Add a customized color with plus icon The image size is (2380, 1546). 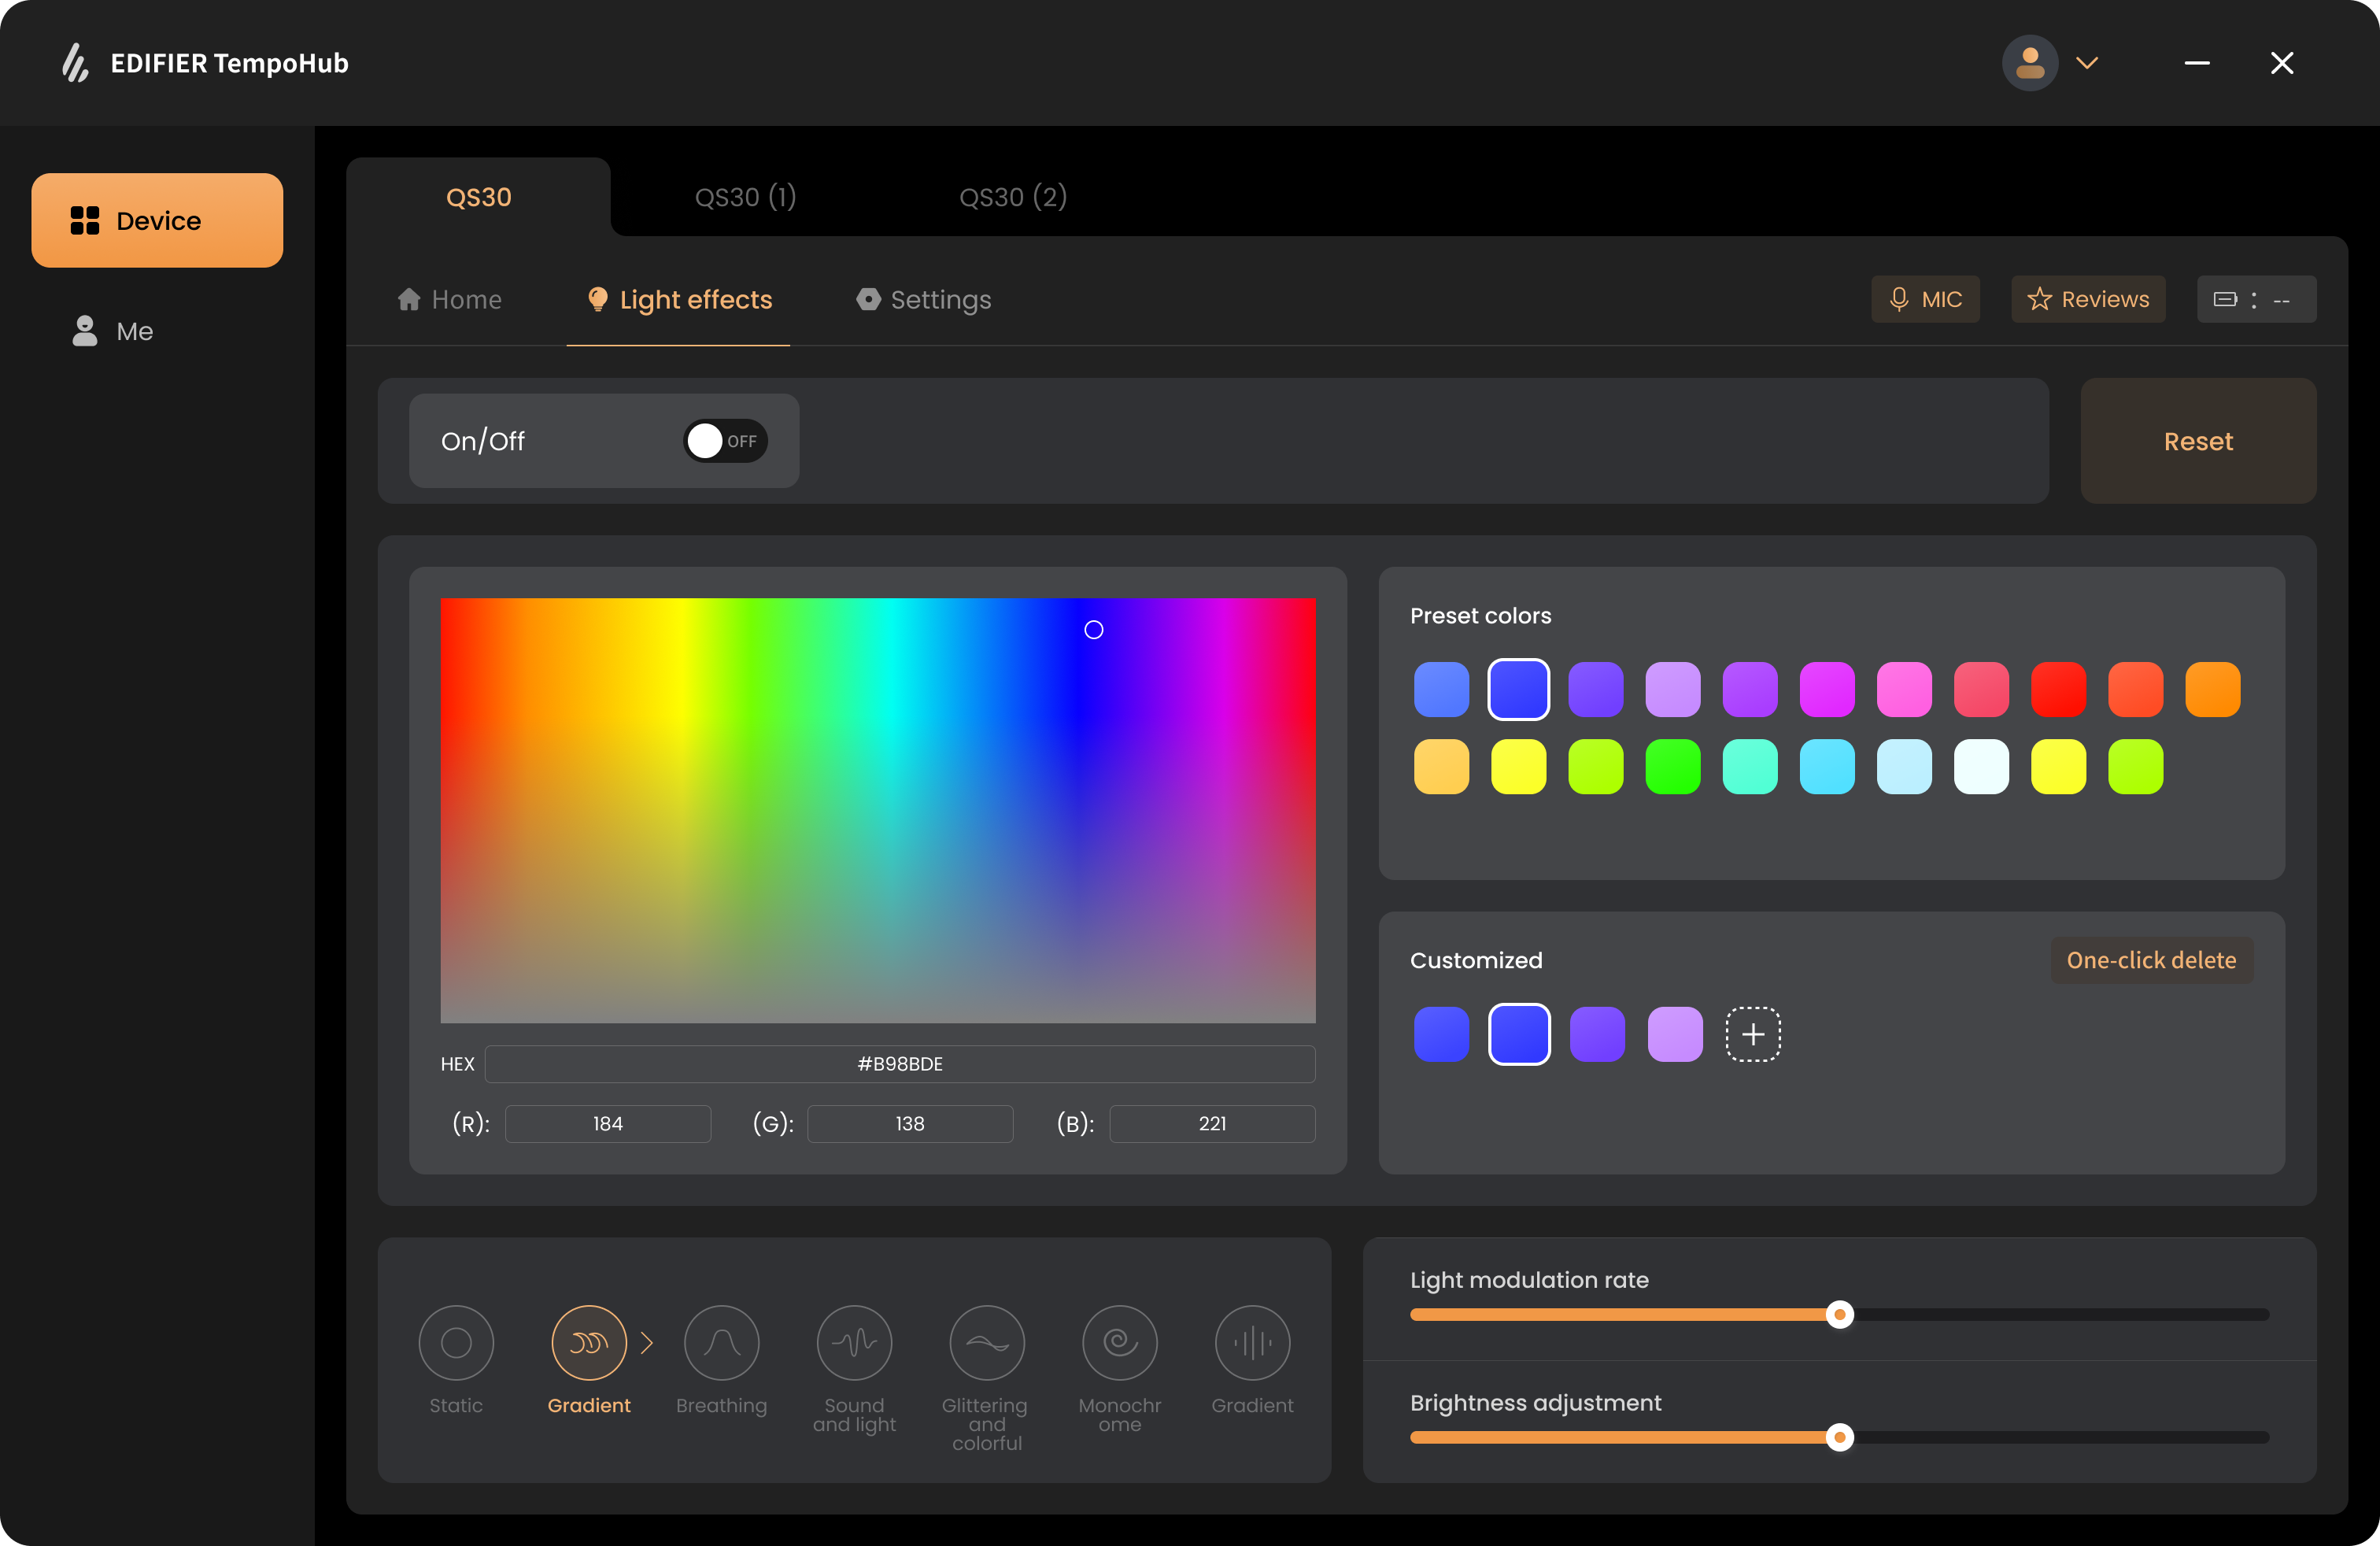click(1752, 1034)
